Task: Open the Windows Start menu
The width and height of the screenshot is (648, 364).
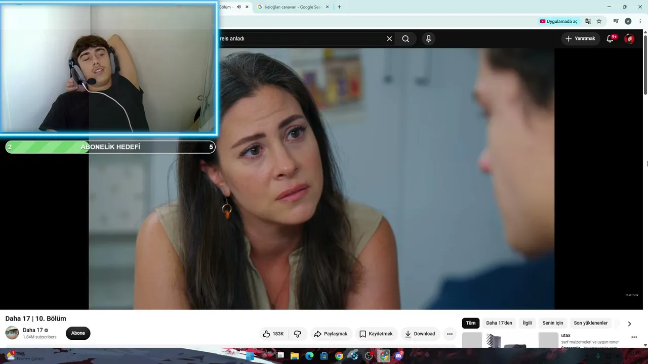Action: 250,356
